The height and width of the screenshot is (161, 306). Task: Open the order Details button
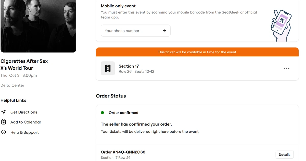click(x=285, y=155)
